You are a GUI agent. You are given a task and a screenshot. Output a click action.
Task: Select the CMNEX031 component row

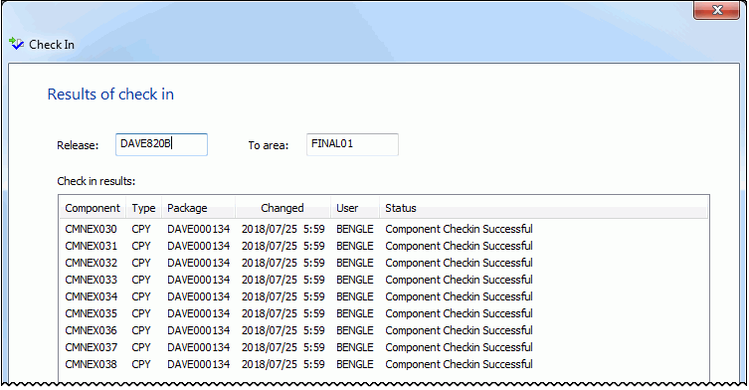coord(384,246)
